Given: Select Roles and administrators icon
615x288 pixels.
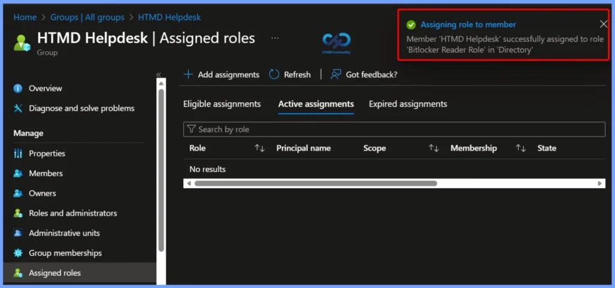Looking at the screenshot, I should pos(18,213).
